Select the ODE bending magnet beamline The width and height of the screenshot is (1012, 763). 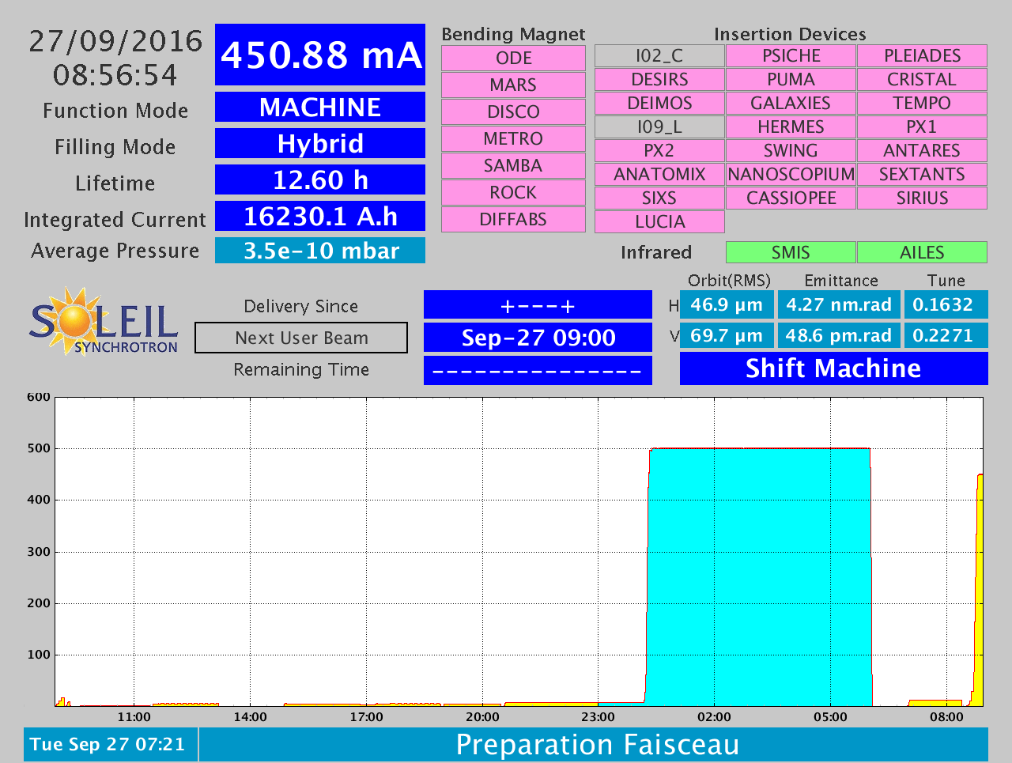[x=513, y=59]
